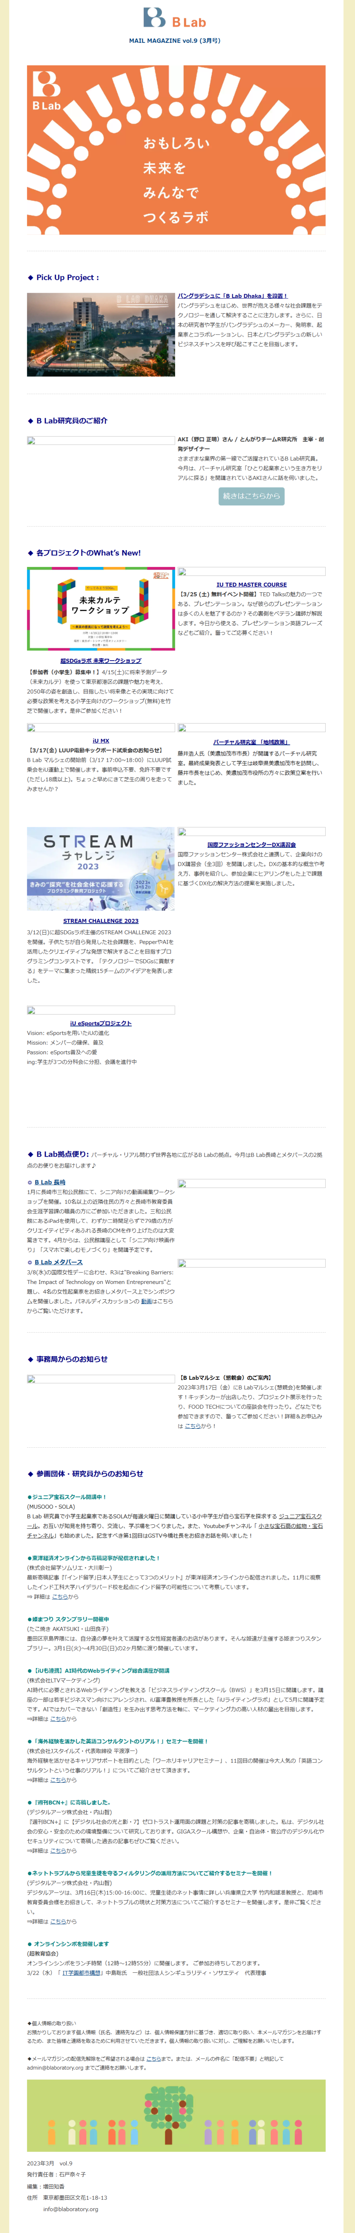355x2233 pixels.
Task: Click the 続きはこちらから button
Action: [x=251, y=497]
